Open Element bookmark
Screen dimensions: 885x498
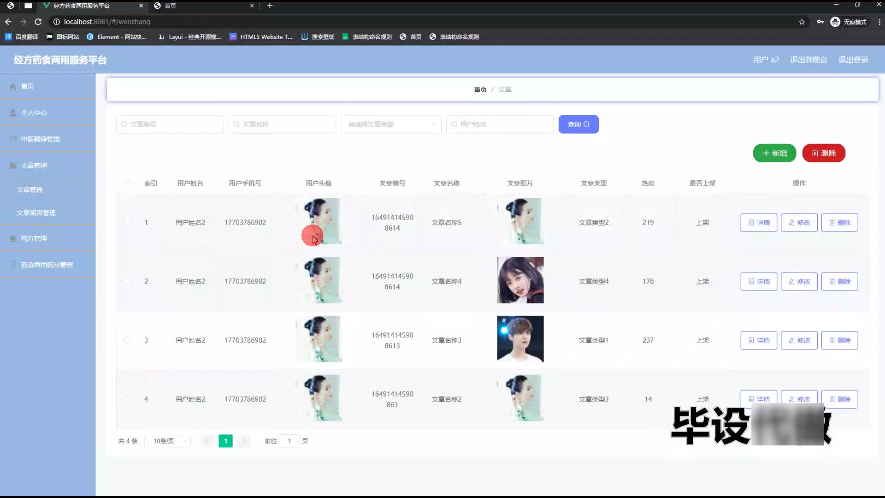point(117,37)
